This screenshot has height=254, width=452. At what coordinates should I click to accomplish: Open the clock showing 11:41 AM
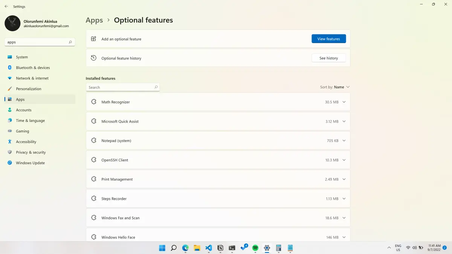[x=434, y=248]
